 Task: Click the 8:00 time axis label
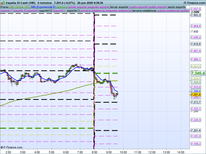(95, 152)
